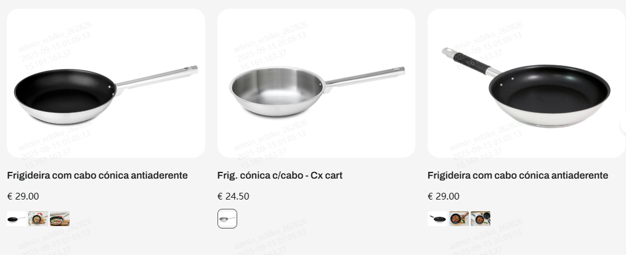Open leftmost 'Frigideira com cabo cónica antiaderente' title
The width and height of the screenshot is (626, 255).
pos(97,176)
